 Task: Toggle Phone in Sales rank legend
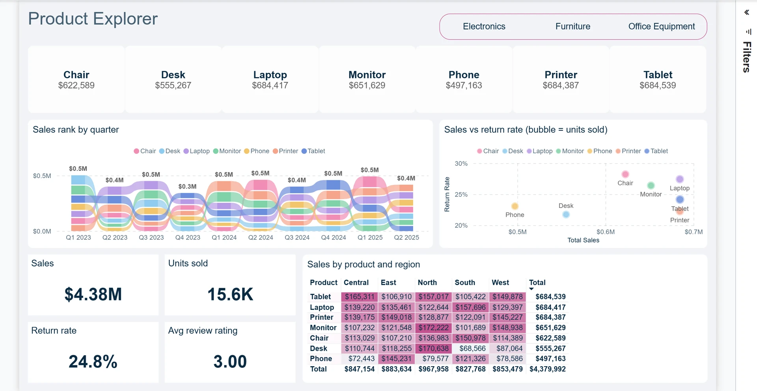pos(257,151)
